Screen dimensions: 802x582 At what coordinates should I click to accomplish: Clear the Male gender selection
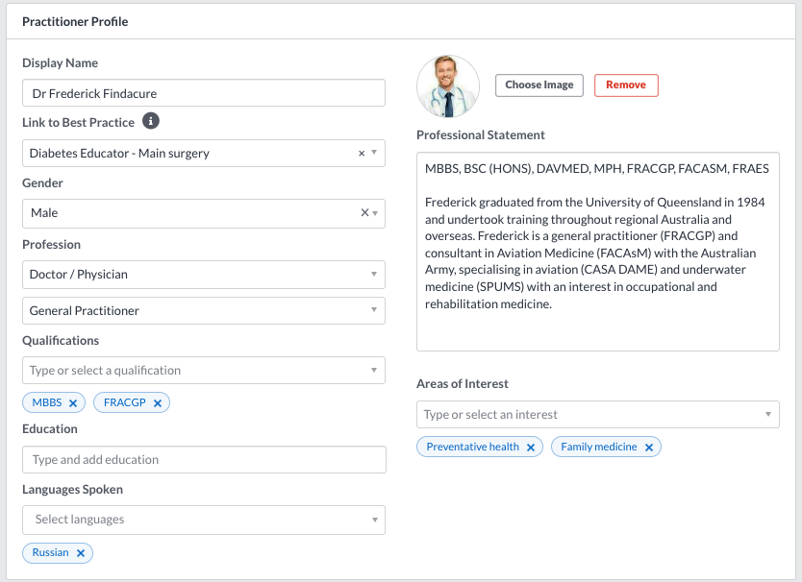[364, 212]
